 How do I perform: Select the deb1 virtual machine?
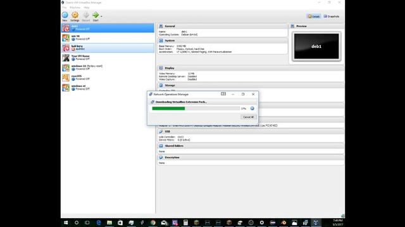(x=108, y=28)
